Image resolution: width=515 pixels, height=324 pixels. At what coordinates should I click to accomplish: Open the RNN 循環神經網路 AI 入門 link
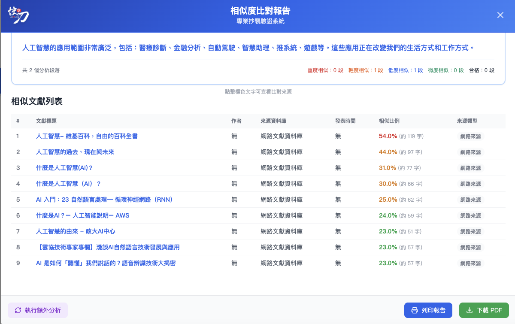104,200
